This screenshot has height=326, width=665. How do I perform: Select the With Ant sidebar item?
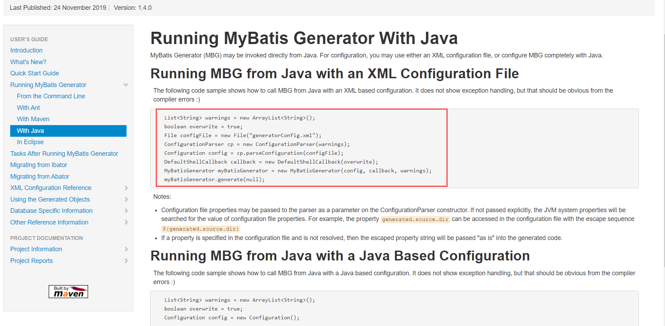(28, 108)
